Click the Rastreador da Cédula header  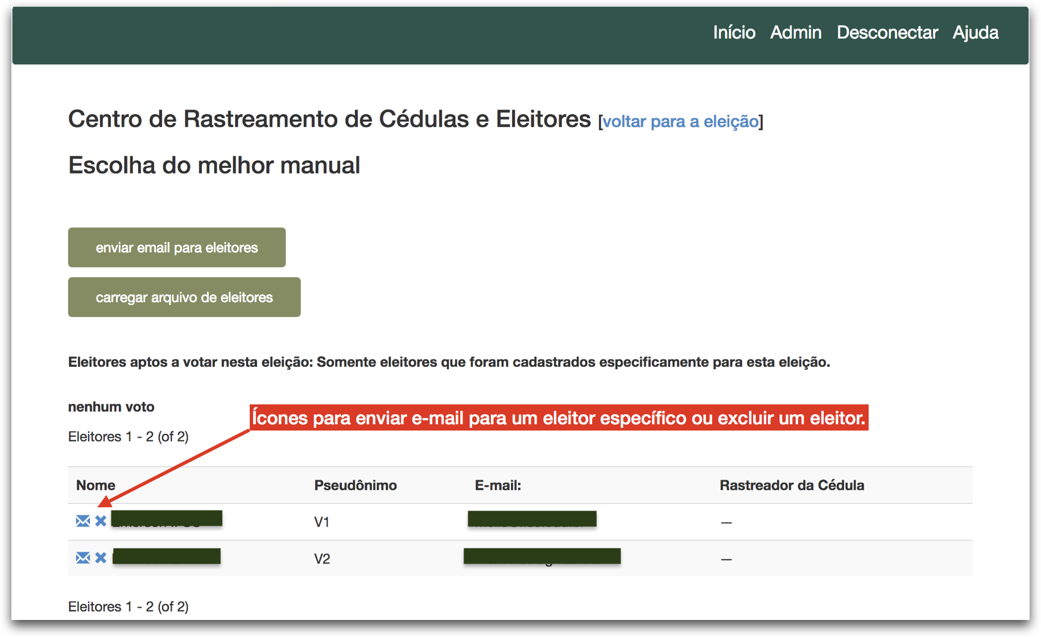pos(791,485)
